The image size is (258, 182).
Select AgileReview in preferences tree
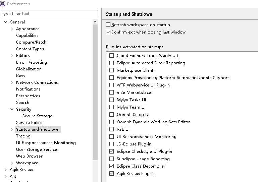(21, 170)
